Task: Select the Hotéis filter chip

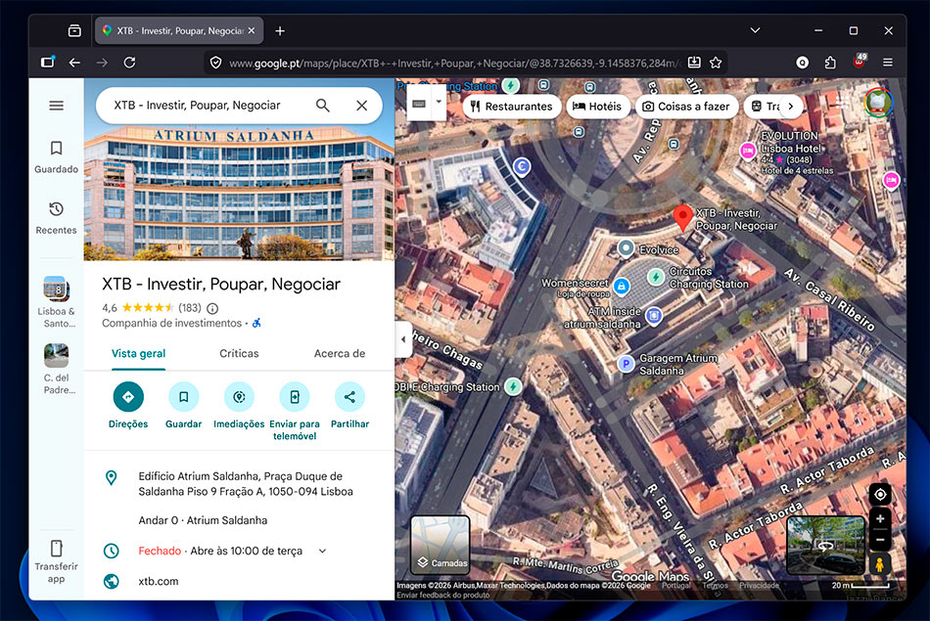Action: [x=597, y=107]
